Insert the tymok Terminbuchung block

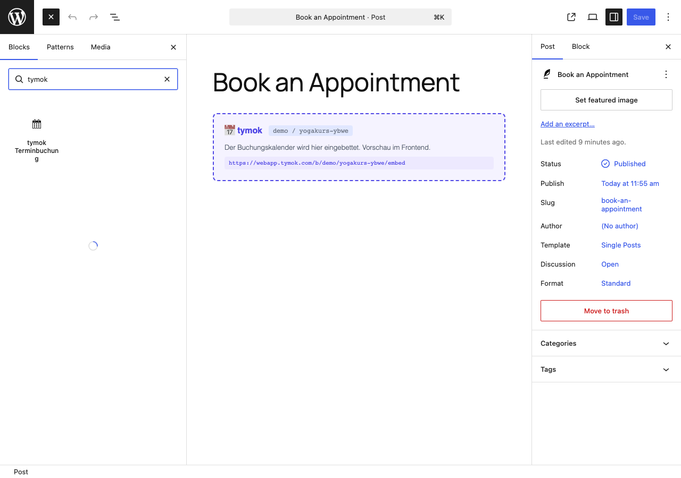(37, 139)
